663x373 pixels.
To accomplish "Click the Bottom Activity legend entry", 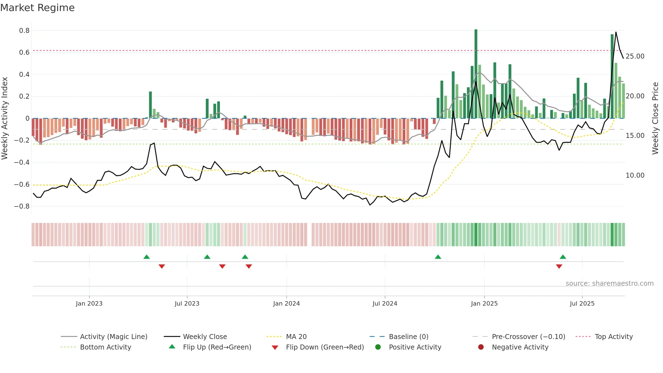I will click(x=96, y=347).
